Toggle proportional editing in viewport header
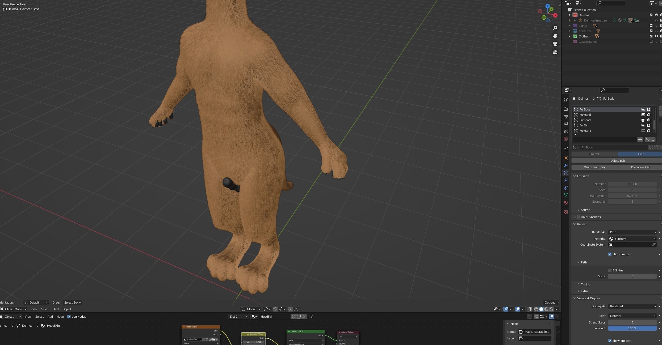This screenshot has width=662, height=345. click(x=290, y=309)
